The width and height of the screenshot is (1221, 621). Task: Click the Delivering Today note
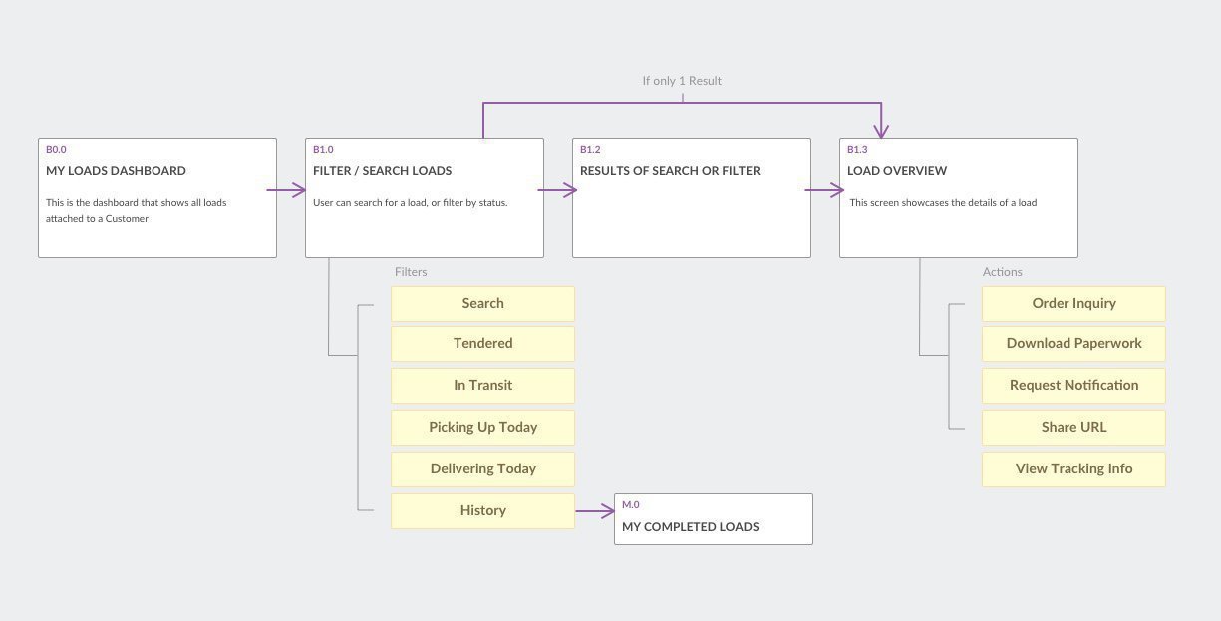(482, 469)
